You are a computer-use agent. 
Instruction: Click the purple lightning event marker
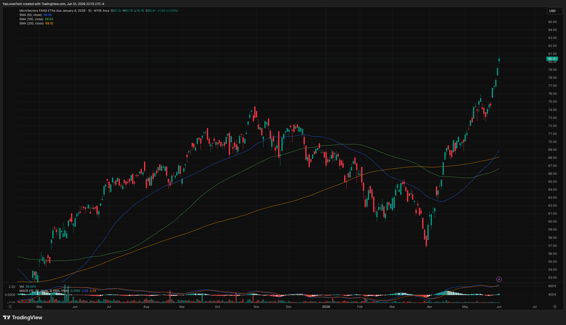(x=499, y=279)
